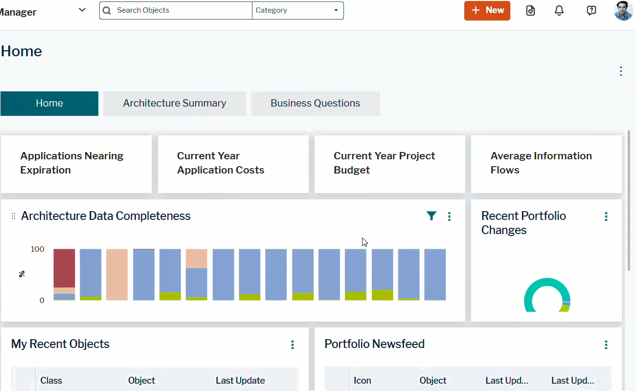Switch to Business Questions tab
This screenshot has width=636, height=391.
(x=315, y=103)
